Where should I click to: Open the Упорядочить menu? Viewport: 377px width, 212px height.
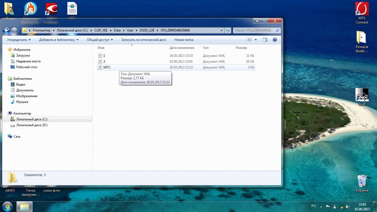point(19,40)
